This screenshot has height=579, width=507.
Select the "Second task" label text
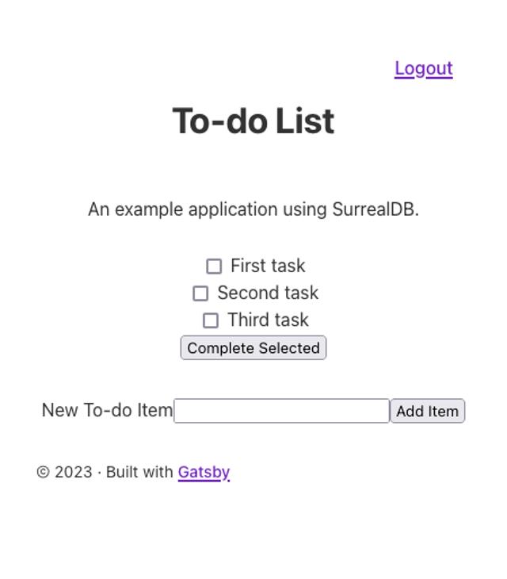[x=268, y=293]
